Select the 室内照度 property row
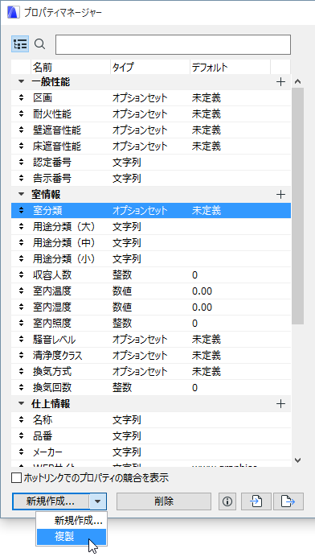Viewport: 315px width, 557px height. (x=151, y=324)
